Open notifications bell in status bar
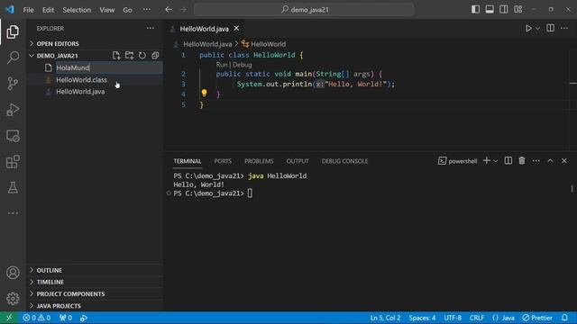Viewport: 577px width, 324px height. [565, 318]
